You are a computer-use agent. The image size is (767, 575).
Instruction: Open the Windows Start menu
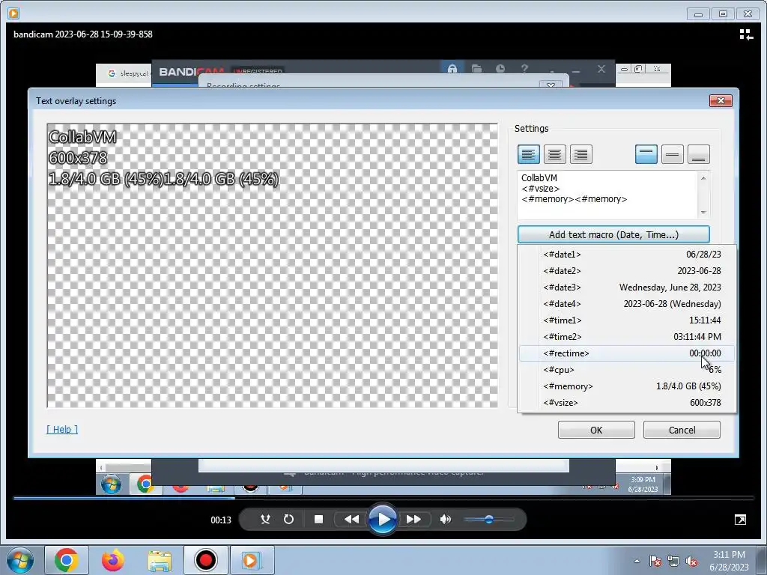pos(19,560)
